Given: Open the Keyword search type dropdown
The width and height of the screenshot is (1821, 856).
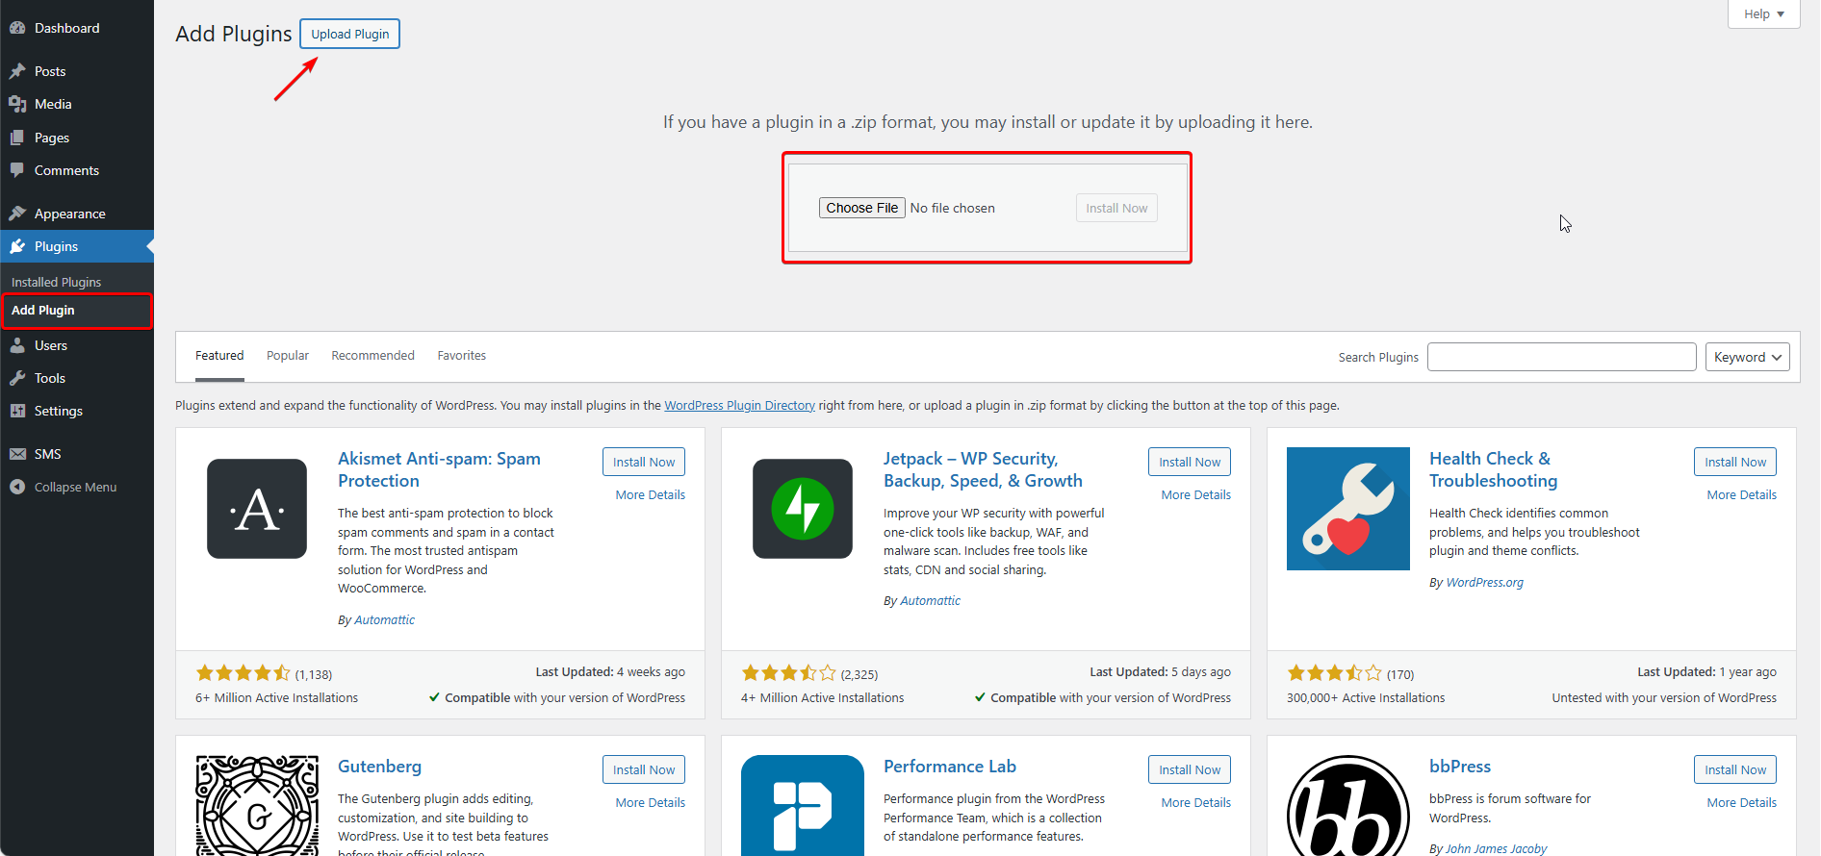Looking at the screenshot, I should [1747, 357].
